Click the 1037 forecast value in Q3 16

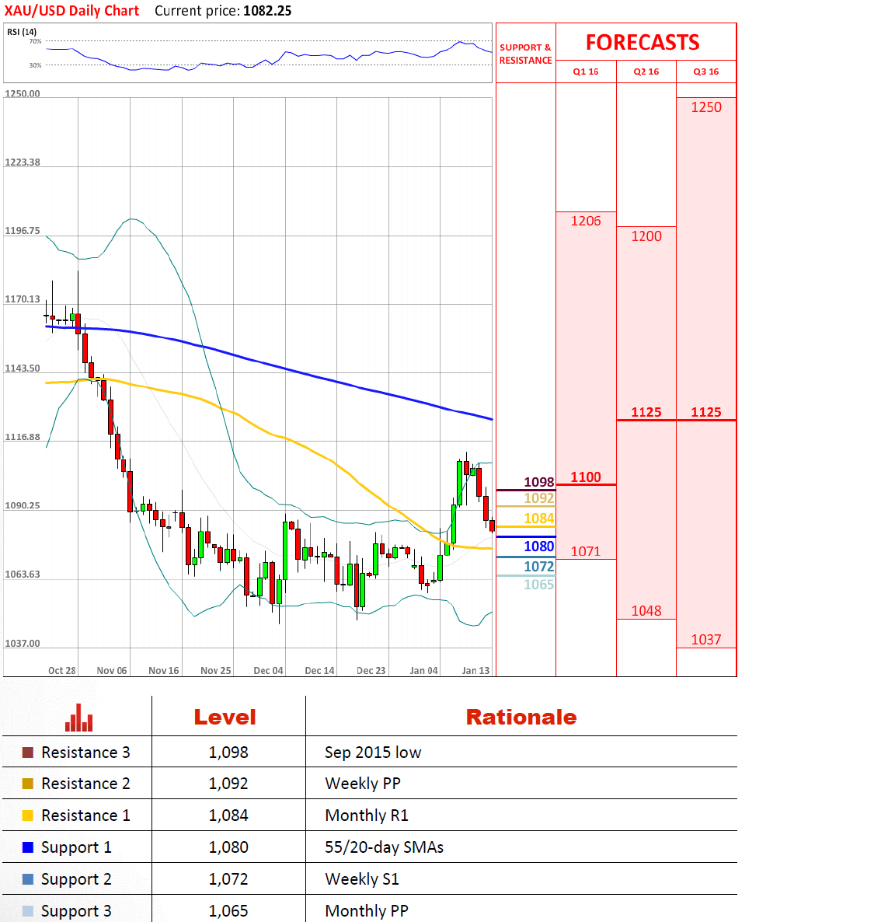click(706, 640)
